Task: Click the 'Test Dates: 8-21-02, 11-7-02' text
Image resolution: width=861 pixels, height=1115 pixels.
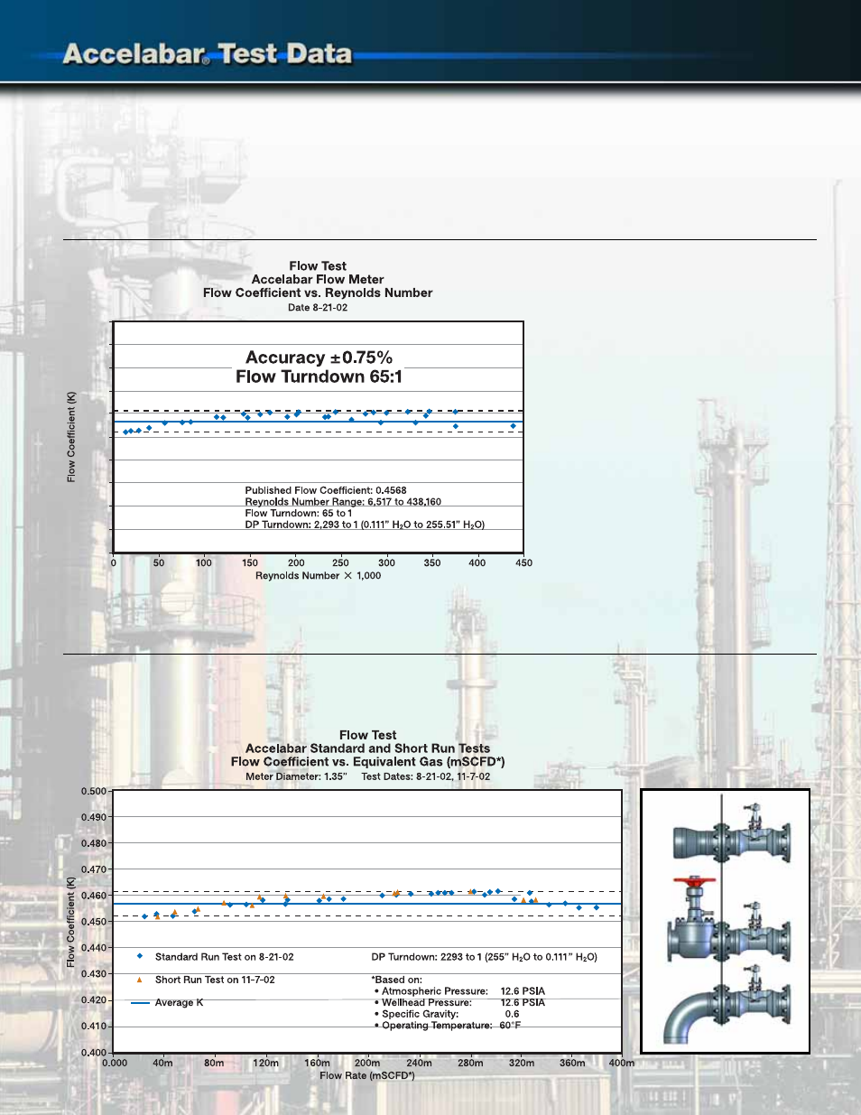Action: point(426,776)
